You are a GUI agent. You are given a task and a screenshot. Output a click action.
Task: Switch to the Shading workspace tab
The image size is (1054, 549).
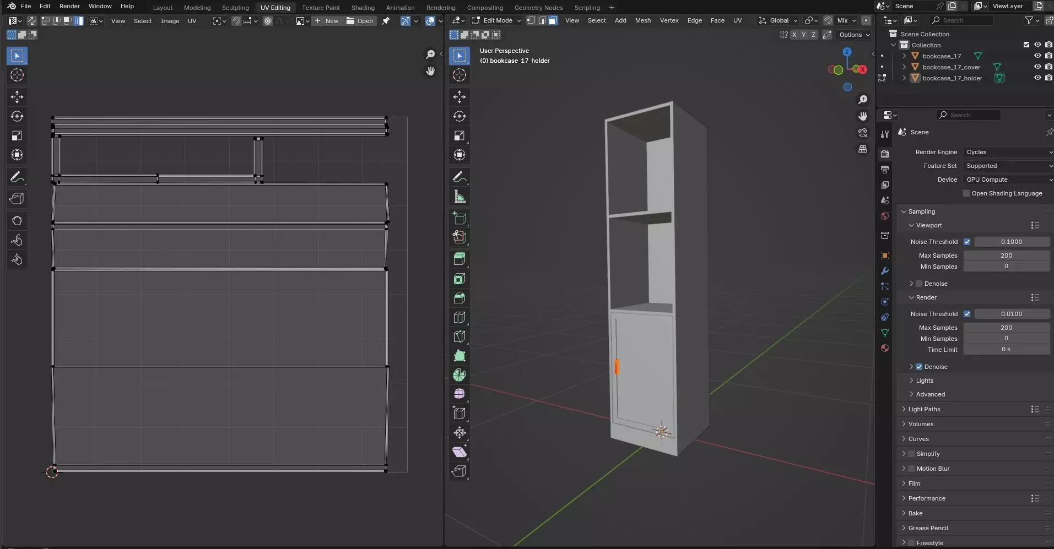pyautogui.click(x=363, y=8)
